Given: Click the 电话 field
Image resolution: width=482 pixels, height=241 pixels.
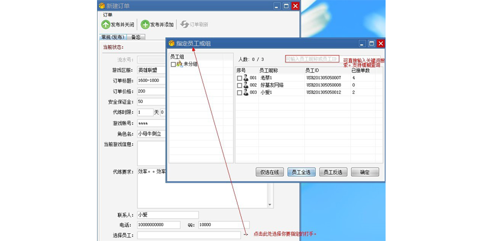Looking at the screenshot, I should tap(158, 225).
